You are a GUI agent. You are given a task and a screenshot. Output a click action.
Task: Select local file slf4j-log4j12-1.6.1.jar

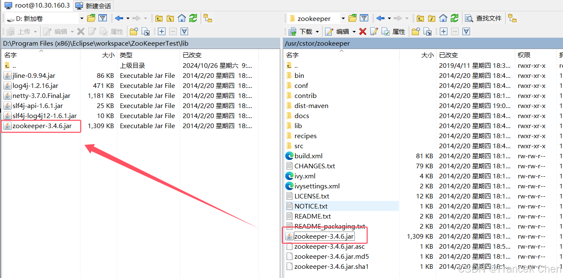click(44, 116)
